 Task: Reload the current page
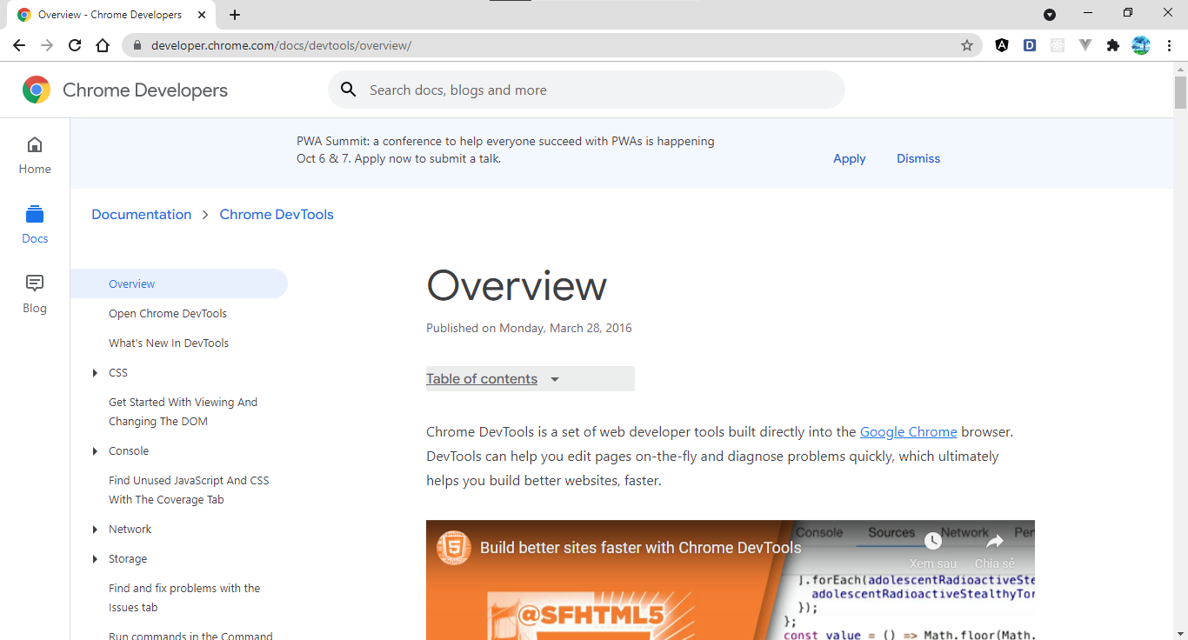point(75,45)
